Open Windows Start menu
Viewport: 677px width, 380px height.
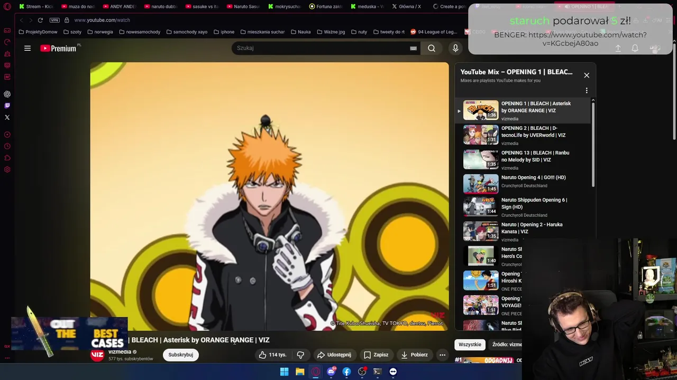[284, 372]
